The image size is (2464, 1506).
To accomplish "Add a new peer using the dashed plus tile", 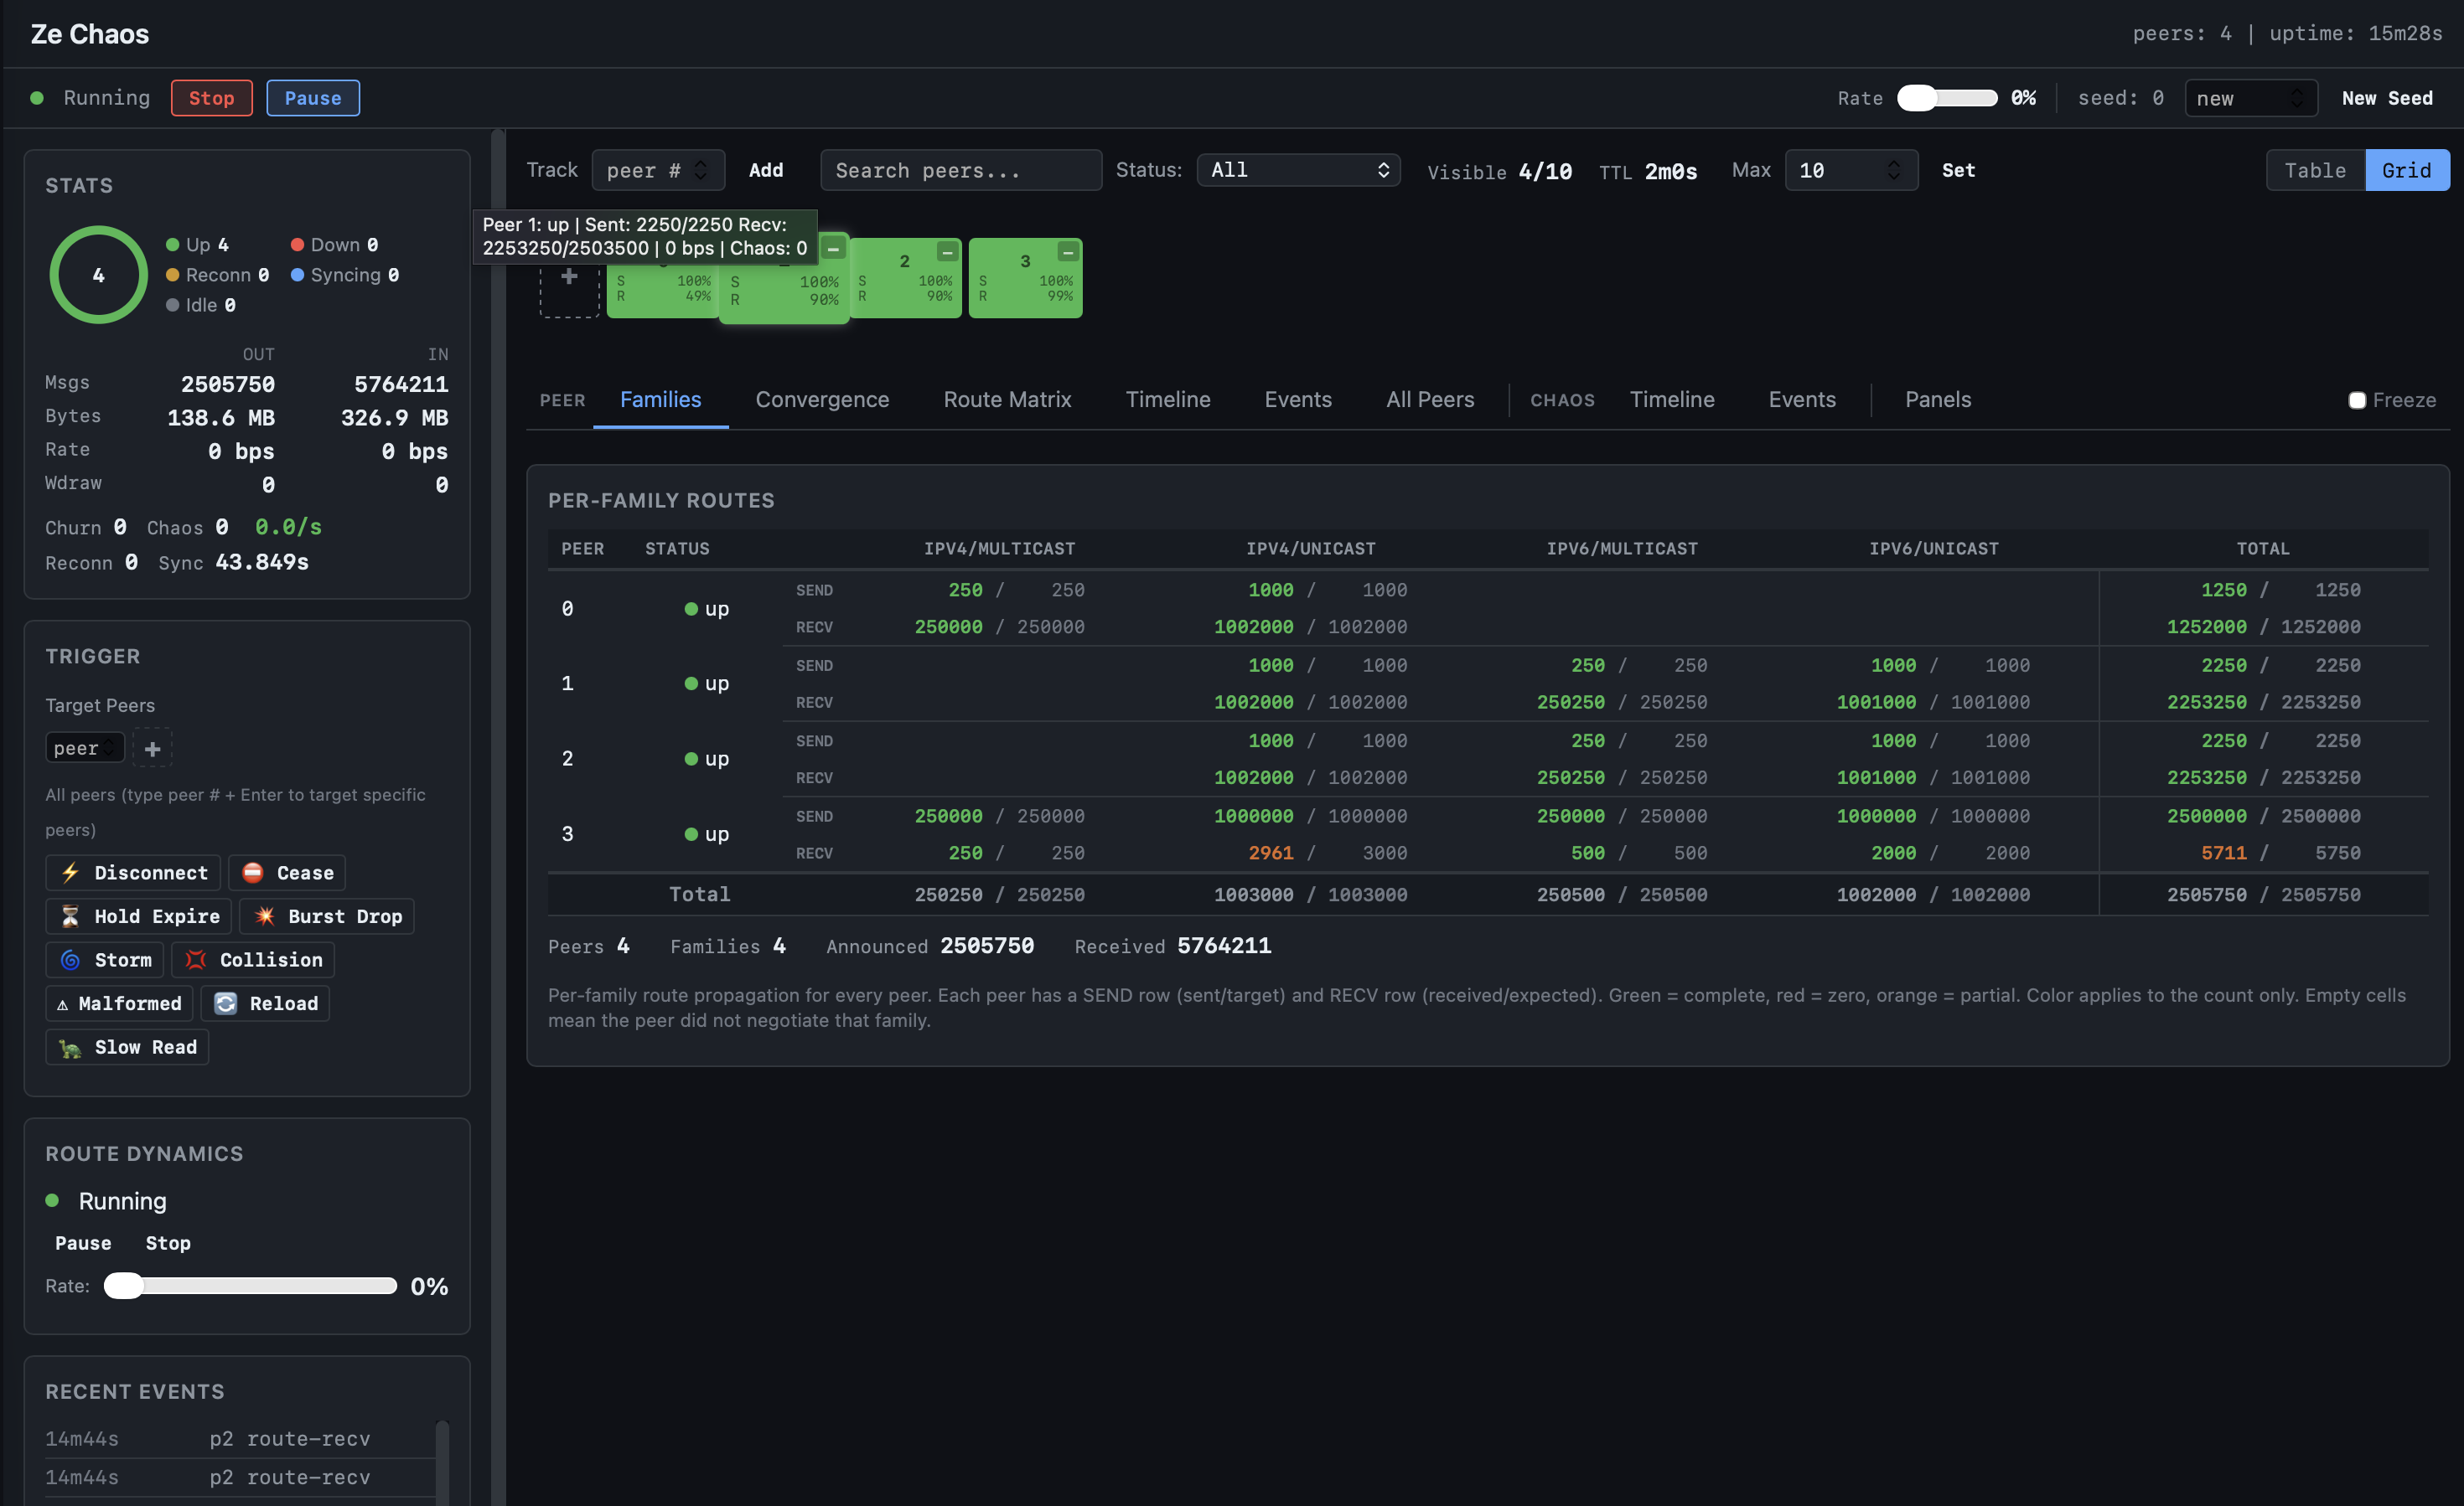I will tap(569, 276).
